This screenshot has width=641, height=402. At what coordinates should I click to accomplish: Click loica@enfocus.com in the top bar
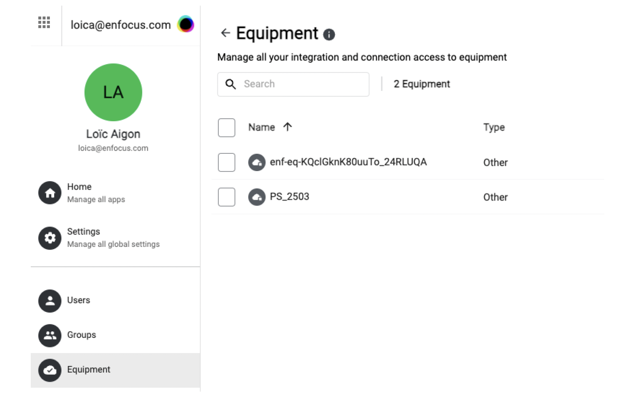(x=121, y=25)
